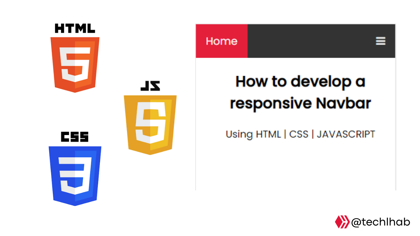420x236 pixels.
Task: Click the 'How to develop a' heading line
Action: [x=300, y=81]
